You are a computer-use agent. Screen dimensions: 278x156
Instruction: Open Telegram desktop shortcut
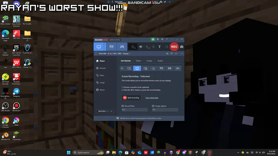[16, 92]
